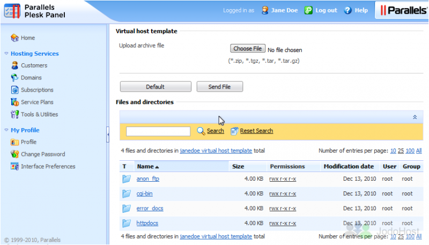Open Subscriptions in the sidebar
Viewport: 429px width, 245px height.
click(37, 90)
